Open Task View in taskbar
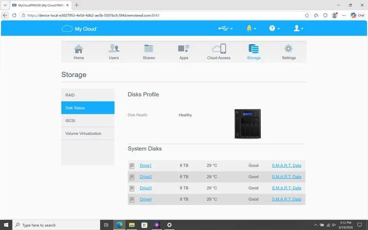Image resolution: width=368 pixels, height=230 pixels. (x=106, y=225)
